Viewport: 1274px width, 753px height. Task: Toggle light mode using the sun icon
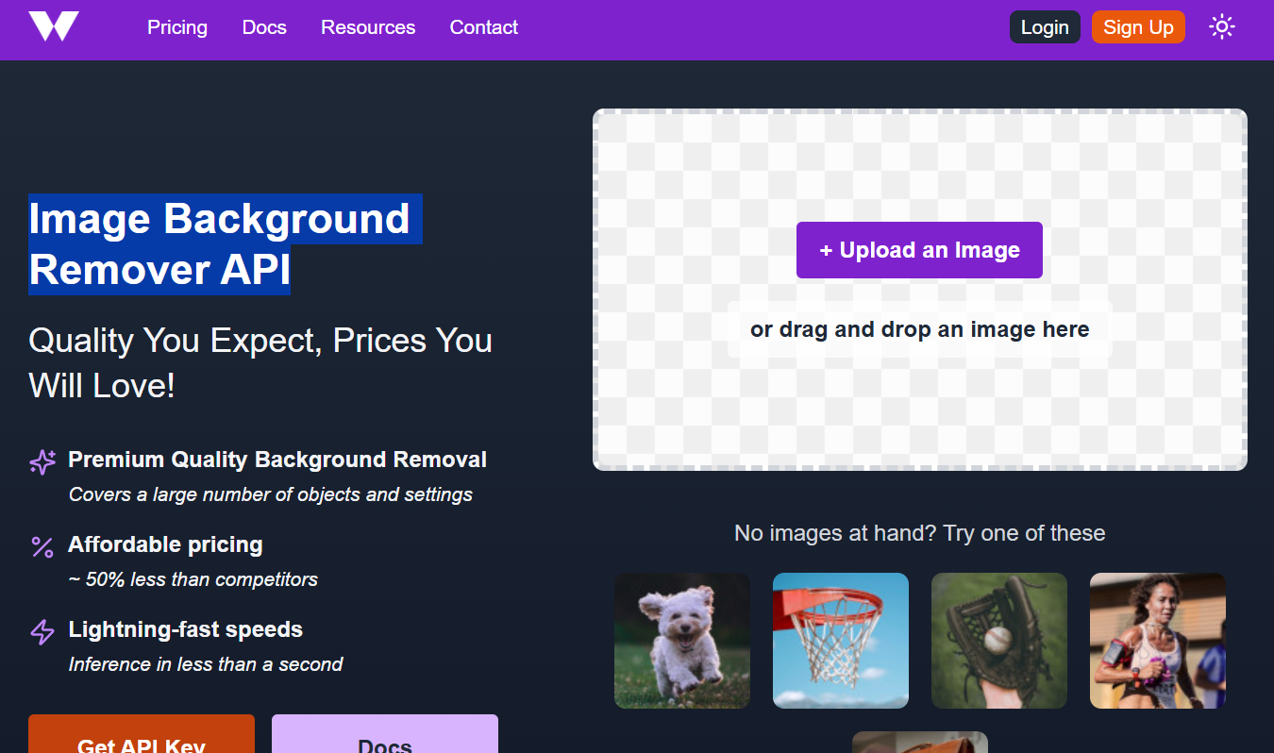click(x=1222, y=26)
